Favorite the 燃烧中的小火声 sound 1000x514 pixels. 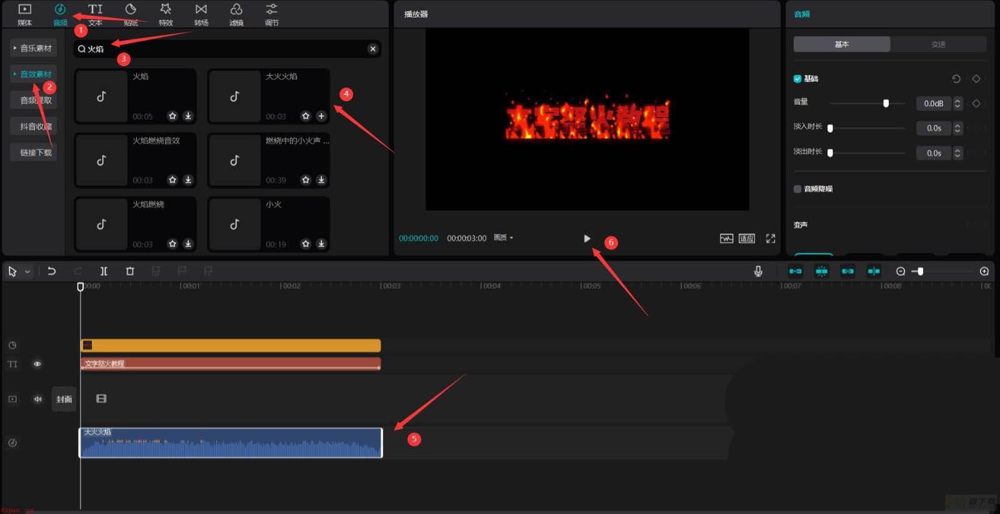click(x=306, y=179)
